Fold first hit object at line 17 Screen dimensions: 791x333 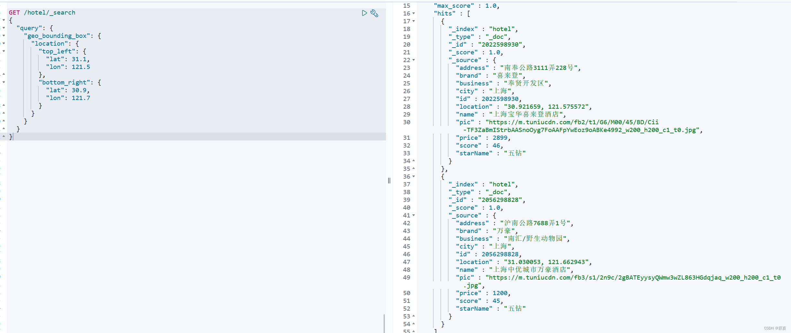tap(413, 21)
